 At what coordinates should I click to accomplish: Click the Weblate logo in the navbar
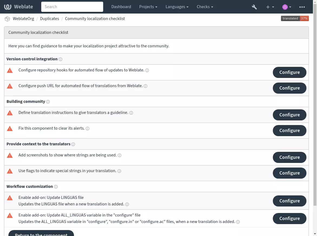coord(18,7)
